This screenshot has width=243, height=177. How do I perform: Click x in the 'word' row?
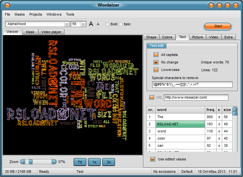coord(219,131)
